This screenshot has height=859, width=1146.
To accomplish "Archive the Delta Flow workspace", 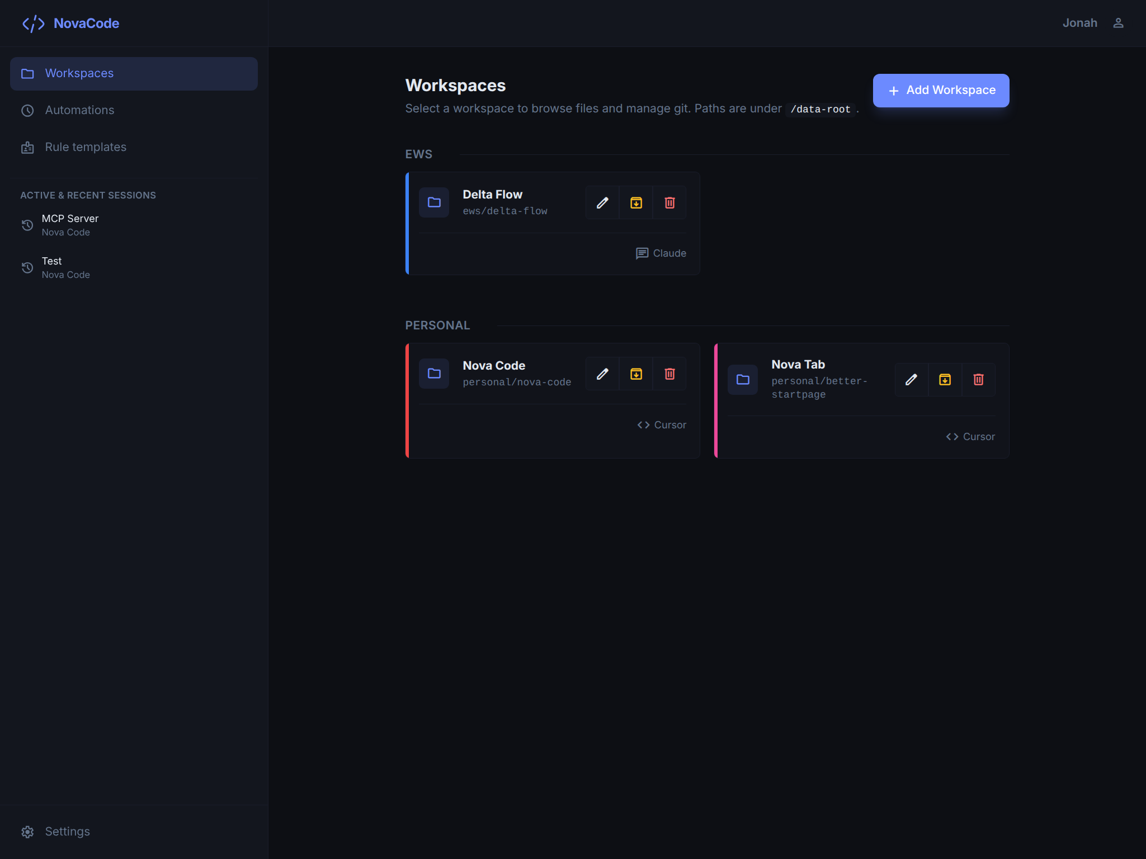I will tap(636, 202).
